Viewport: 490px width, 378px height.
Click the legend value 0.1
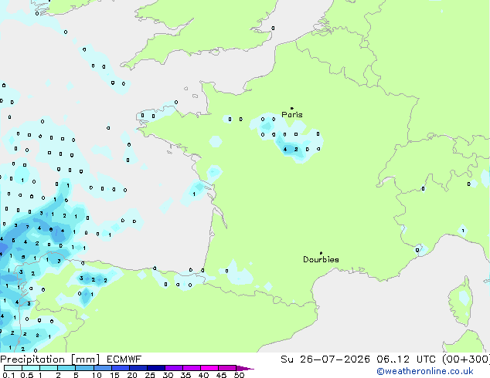[x=9, y=375]
